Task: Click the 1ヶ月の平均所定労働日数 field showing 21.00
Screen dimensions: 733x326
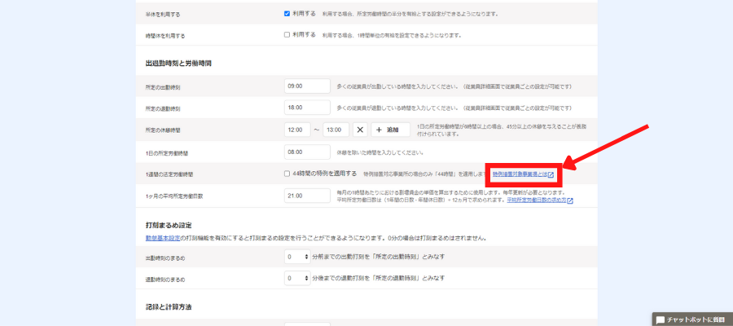Action: pyautogui.click(x=307, y=196)
